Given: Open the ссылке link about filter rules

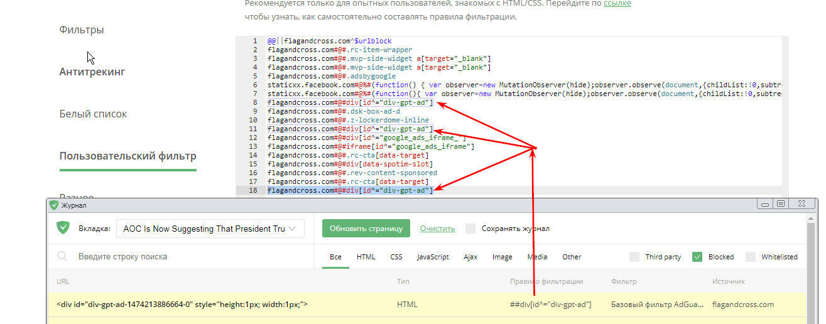Looking at the screenshot, I should (617, 4).
